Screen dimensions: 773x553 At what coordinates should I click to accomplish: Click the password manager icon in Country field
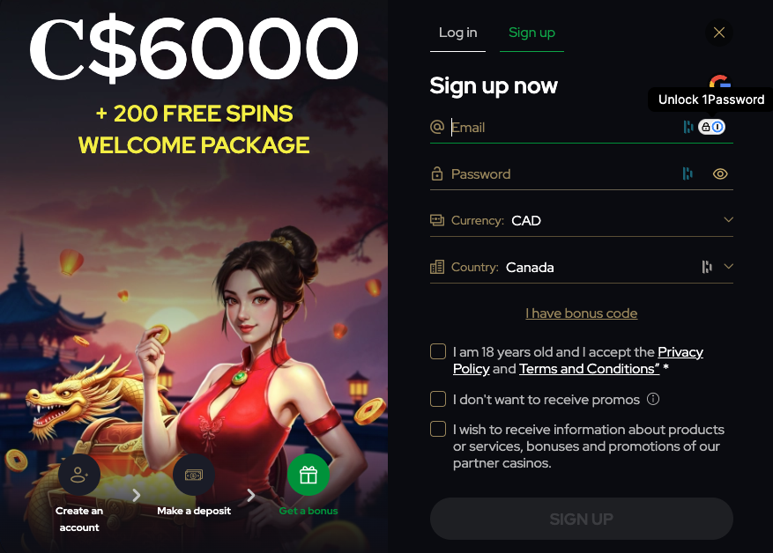pos(707,267)
